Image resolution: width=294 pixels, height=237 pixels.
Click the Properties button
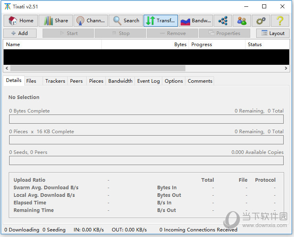[x=225, y=33]
